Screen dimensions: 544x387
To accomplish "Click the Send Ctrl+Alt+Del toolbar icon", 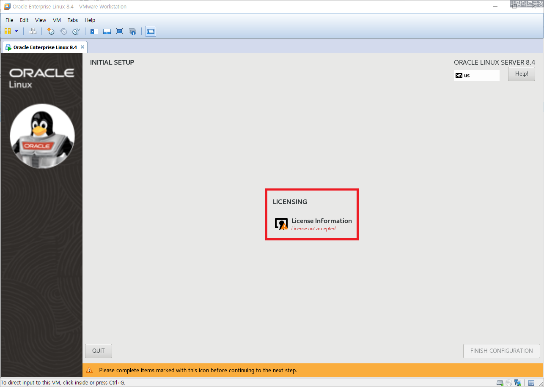I will pos(33,31).
